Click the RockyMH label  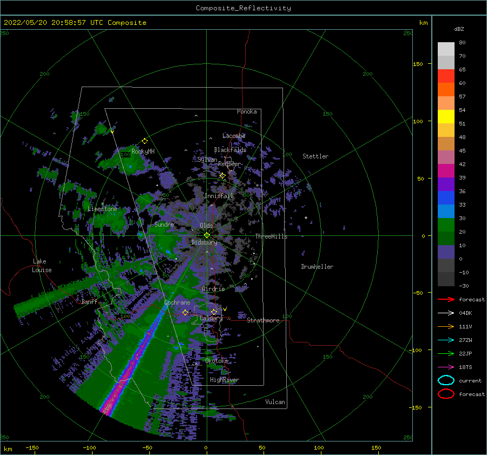tap(143, 151)
